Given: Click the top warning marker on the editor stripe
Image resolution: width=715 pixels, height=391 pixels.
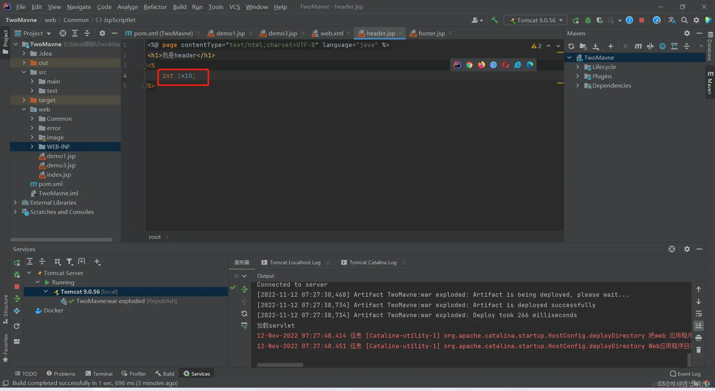Looking at the screenshot, I should (560, 53).
